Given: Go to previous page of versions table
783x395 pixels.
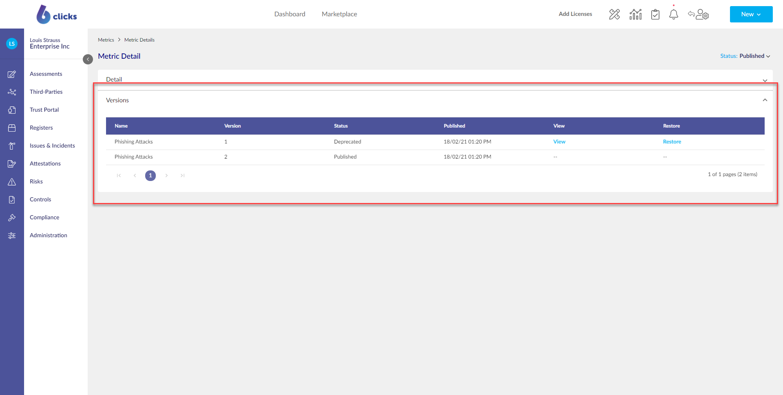Looking at the screenshot, I should pos(135,176).
